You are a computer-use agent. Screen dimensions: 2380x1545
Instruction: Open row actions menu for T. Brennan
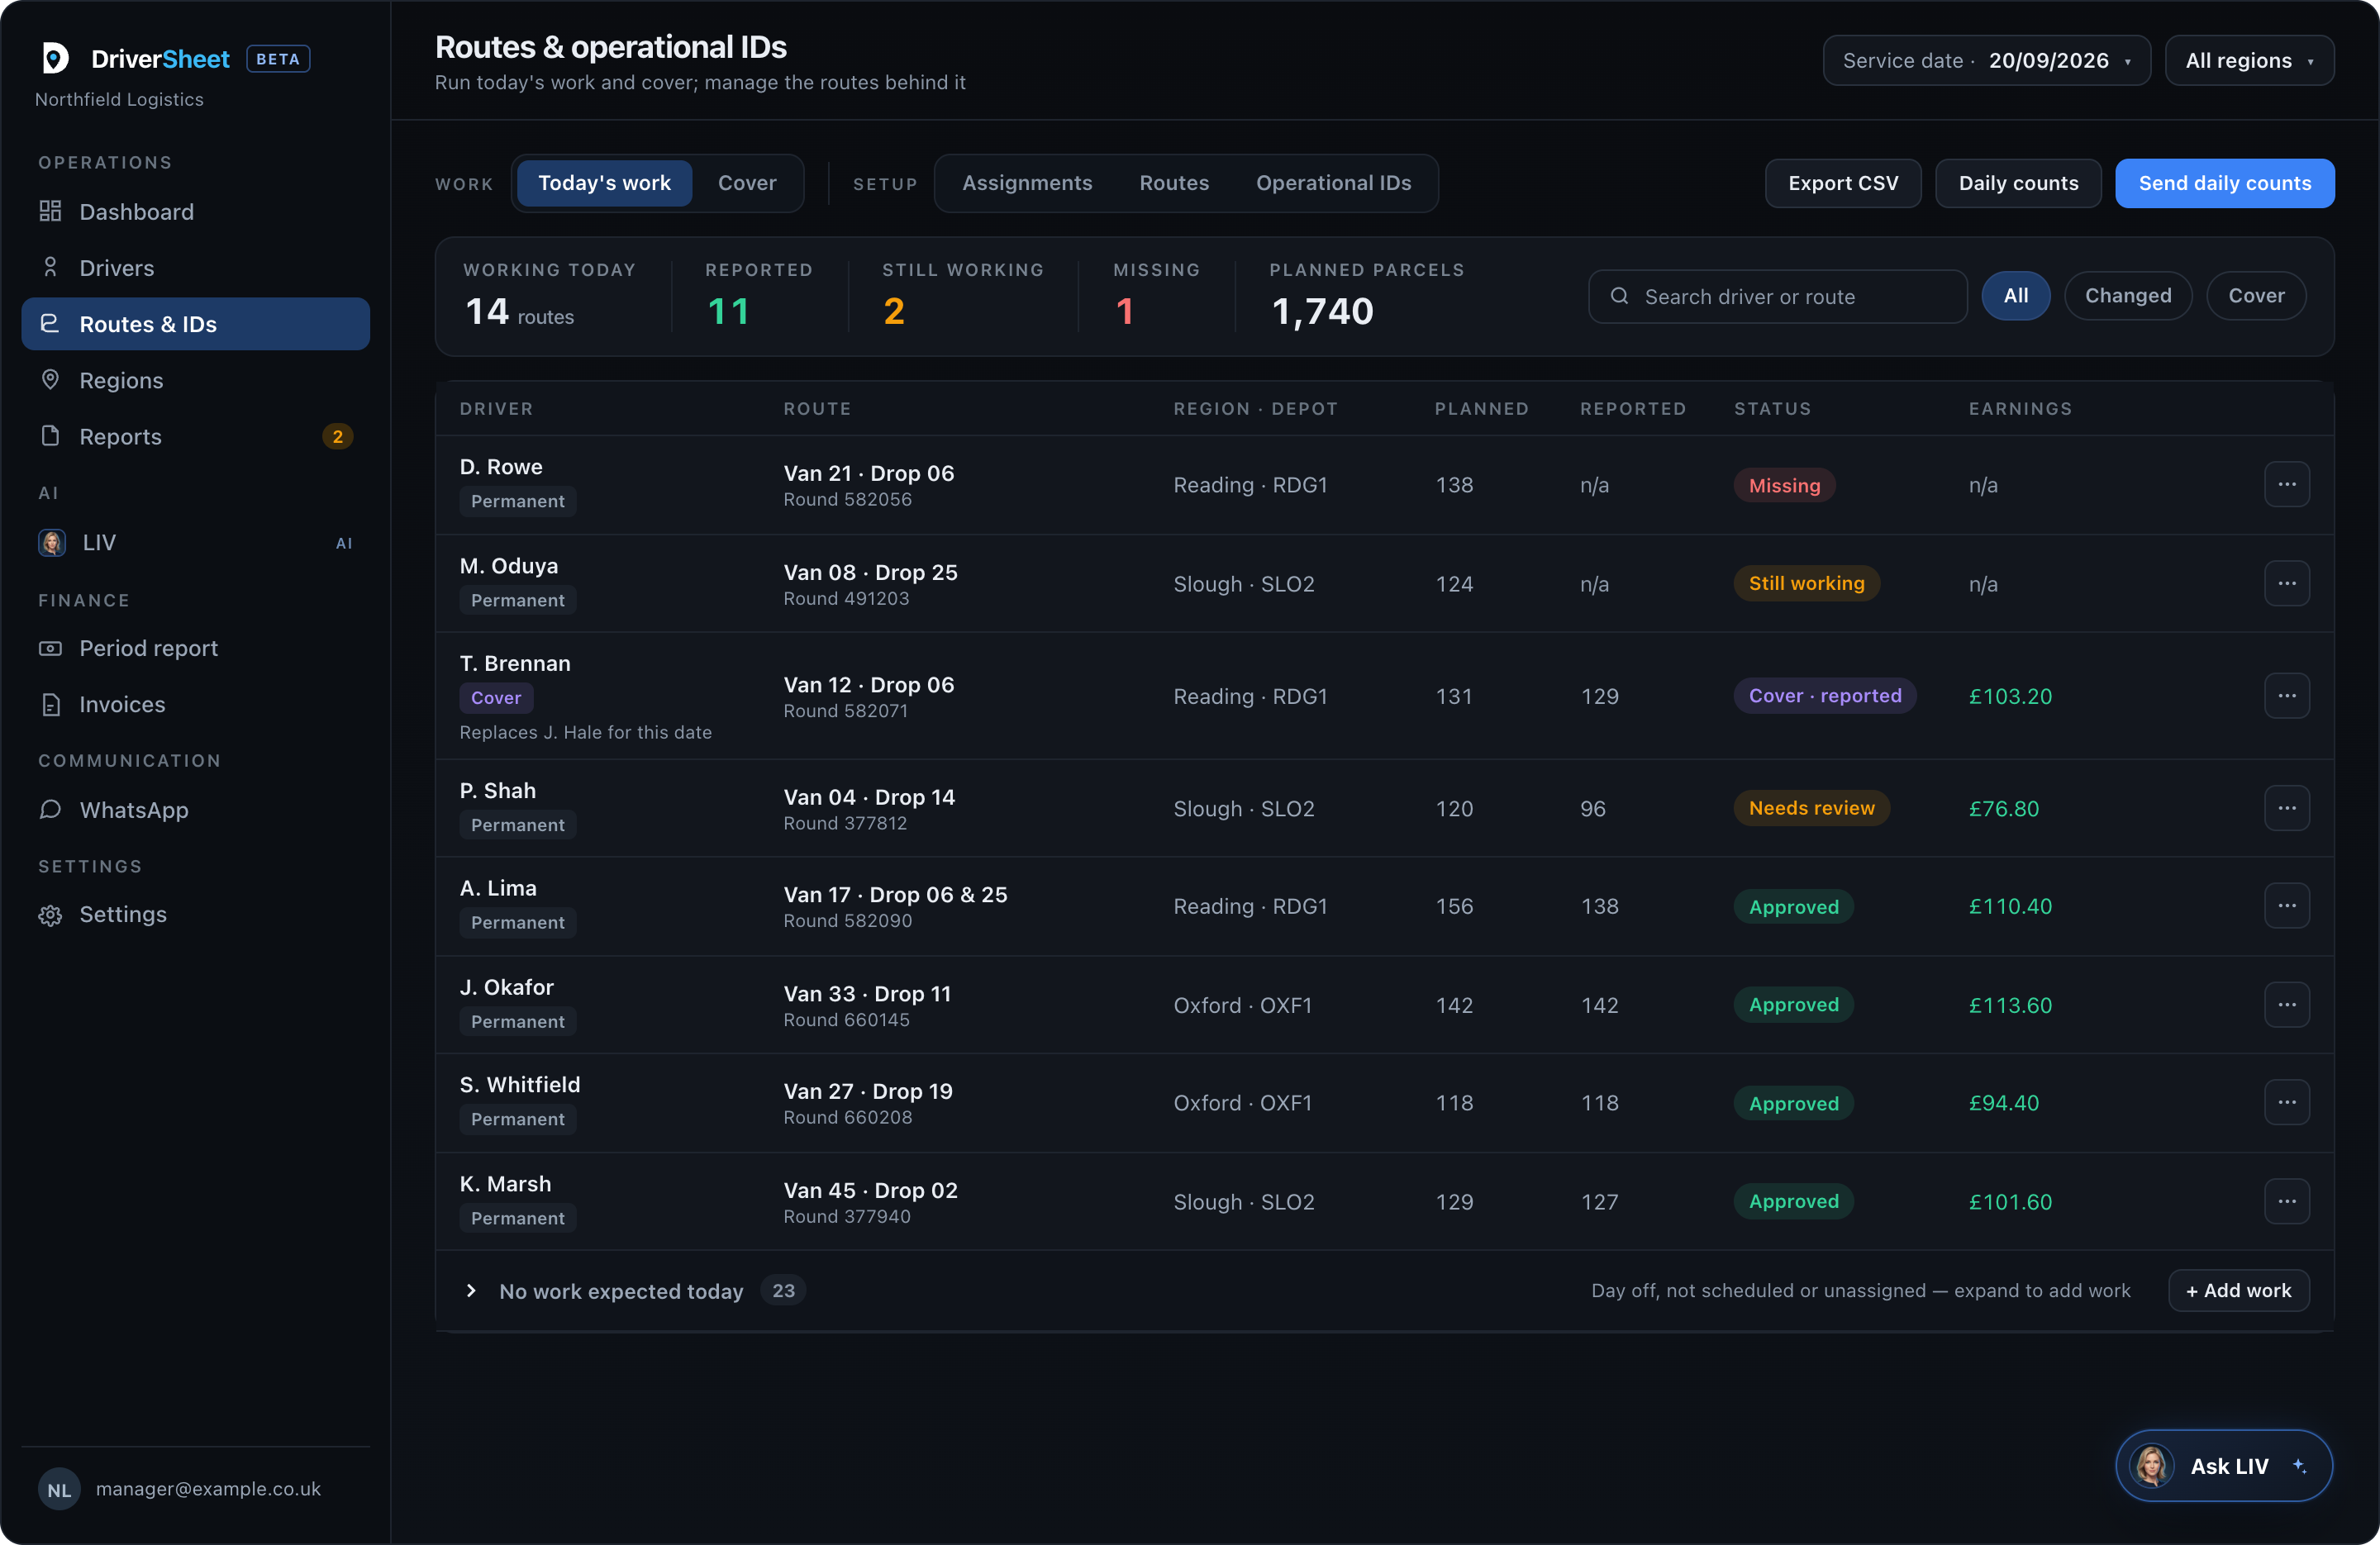pos(2286,695)
